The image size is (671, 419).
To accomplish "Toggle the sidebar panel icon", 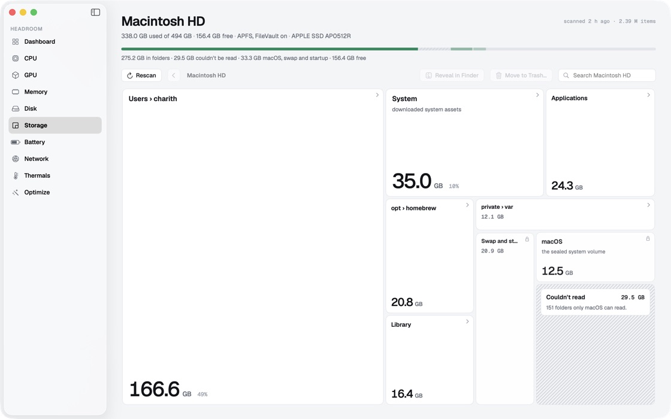I will pyautogui.click(x=95, y=13).
